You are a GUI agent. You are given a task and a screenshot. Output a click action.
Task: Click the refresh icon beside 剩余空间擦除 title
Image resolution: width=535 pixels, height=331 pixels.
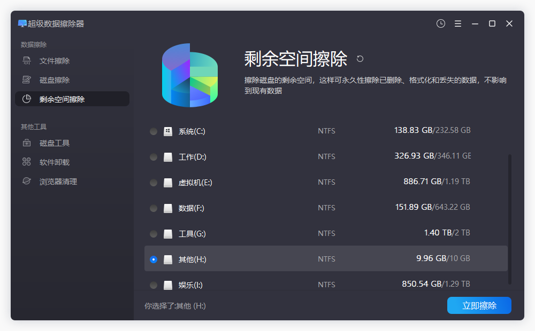coord(360,59)
